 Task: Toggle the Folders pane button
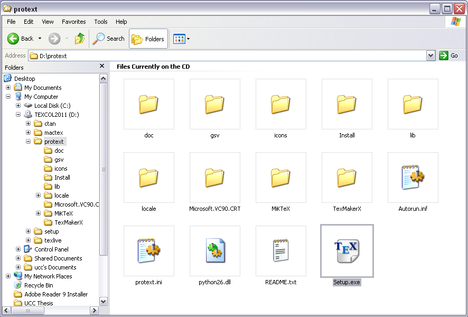[x=148, y=39]
